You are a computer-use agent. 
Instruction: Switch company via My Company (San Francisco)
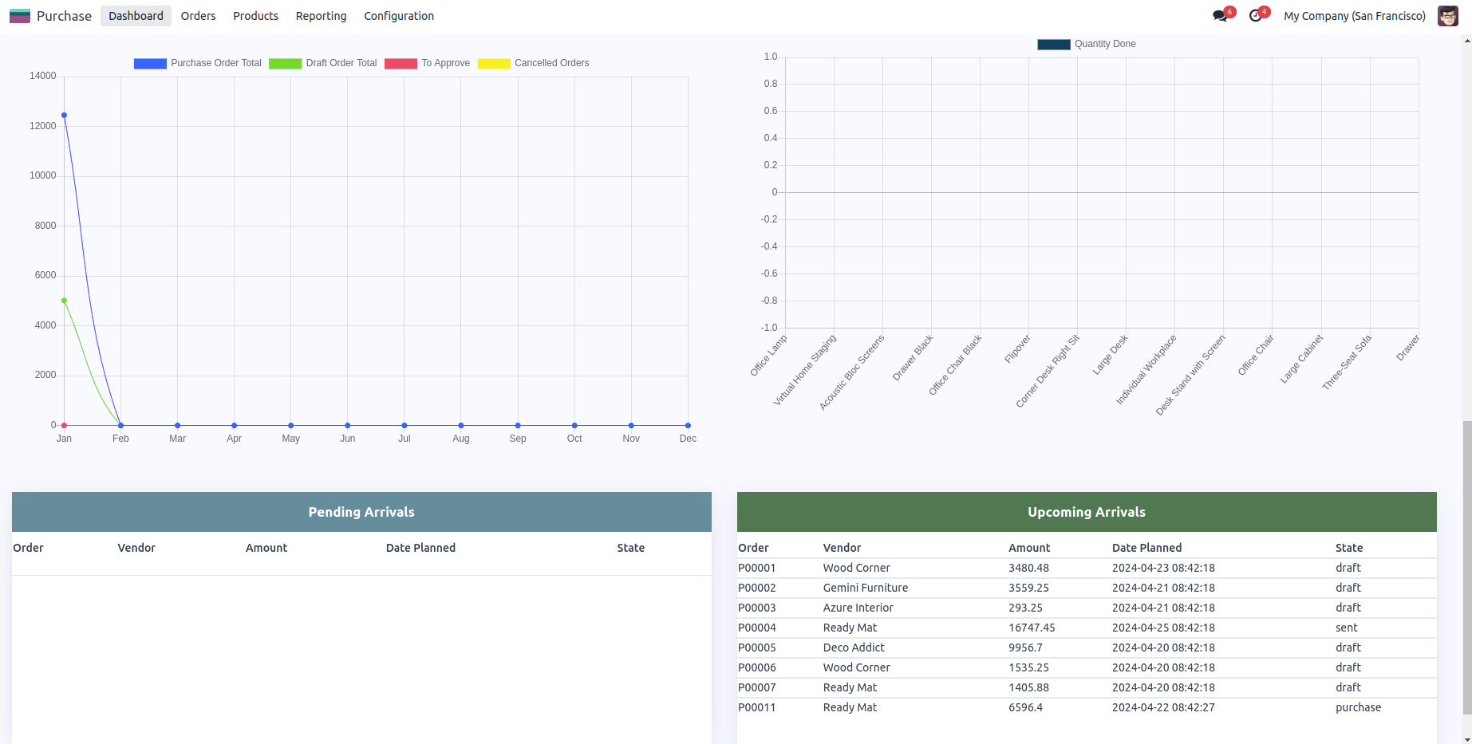click(x=1354, y=16)
